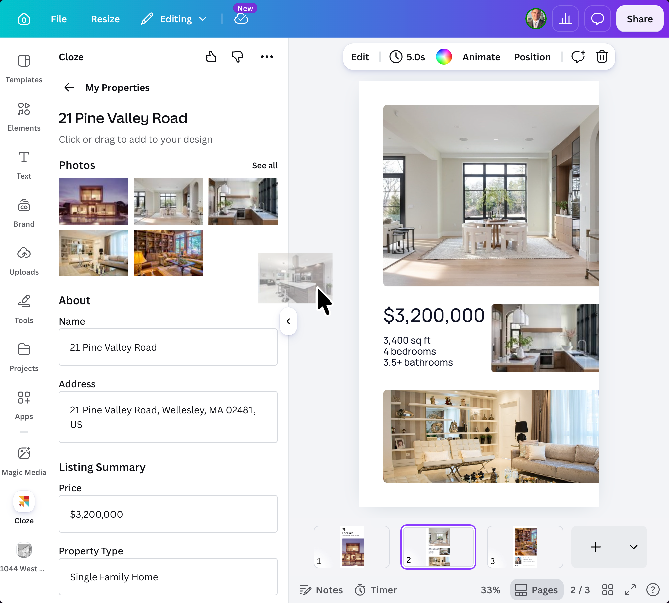Image resolution: width=669 pixels, height=603 pixels.
Task: Open the Notes panel
Action: point(321,590)
